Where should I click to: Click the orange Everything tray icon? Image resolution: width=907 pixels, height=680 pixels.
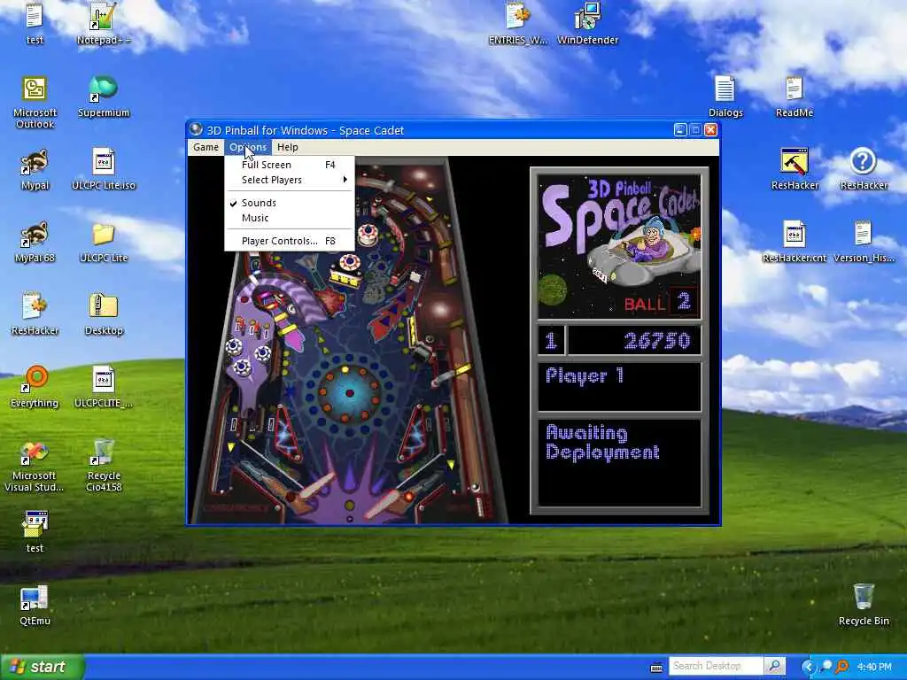[x=841, y=667]
